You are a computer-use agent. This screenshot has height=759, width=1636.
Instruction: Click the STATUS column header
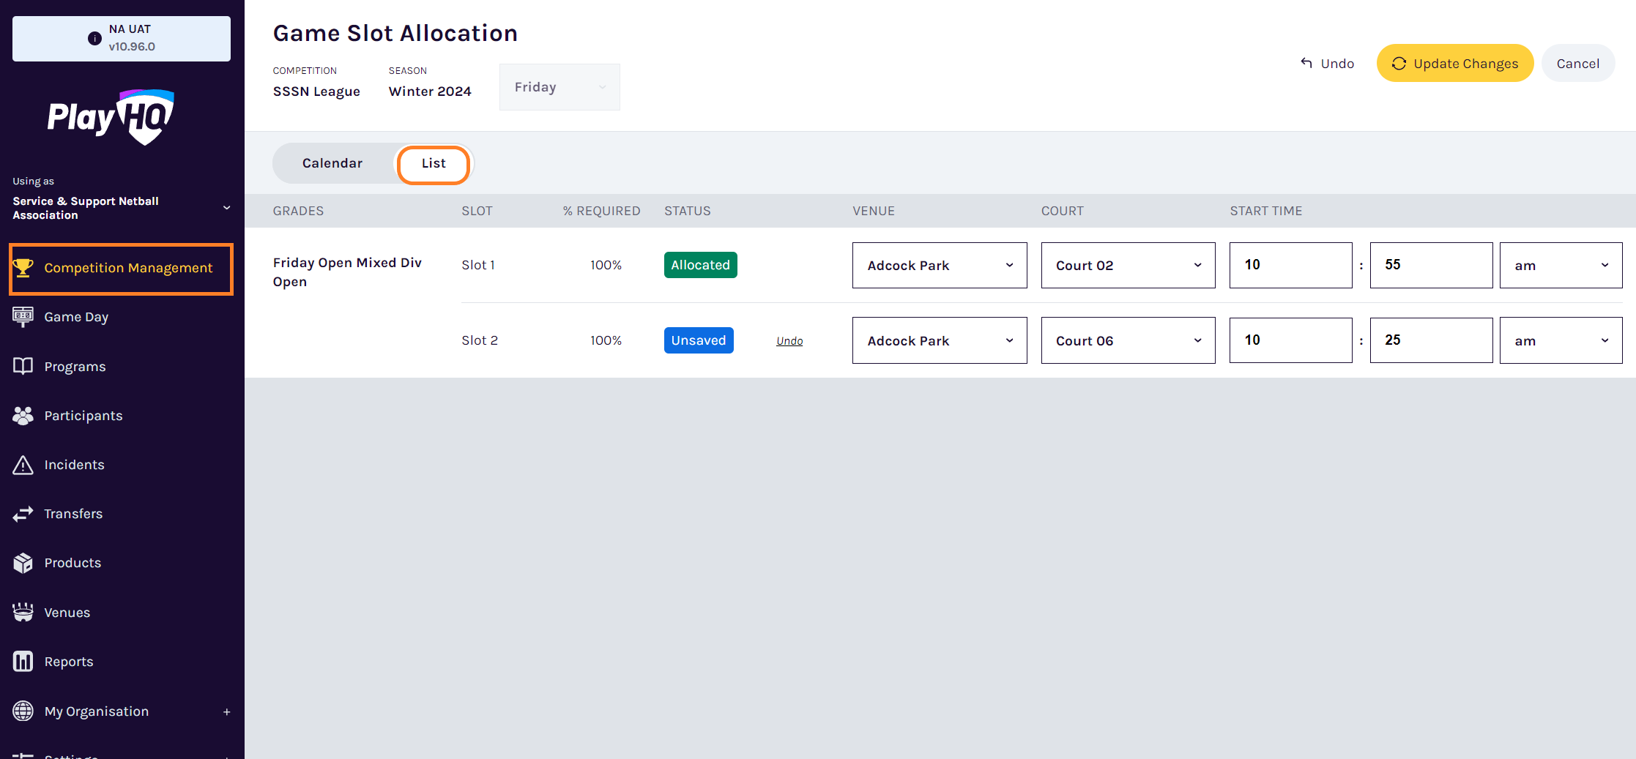(x=688, y=211)
